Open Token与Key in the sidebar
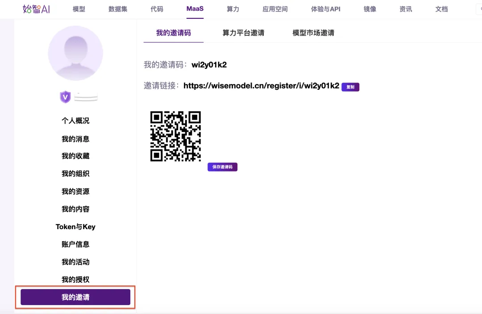The height and width of the screenshot is (314, 482). pyautogui.click(x=75, y=226)
